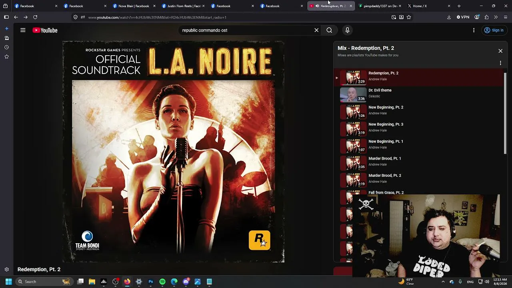Image resolution: width=512 pixels, height=288 pixels.
Task: Open the sidebar bookmarks star icon
Action: click(x=6, y=57)
